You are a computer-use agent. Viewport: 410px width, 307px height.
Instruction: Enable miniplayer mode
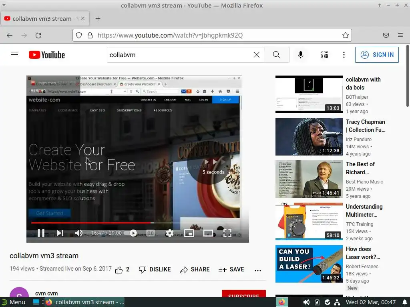(189, 233)
